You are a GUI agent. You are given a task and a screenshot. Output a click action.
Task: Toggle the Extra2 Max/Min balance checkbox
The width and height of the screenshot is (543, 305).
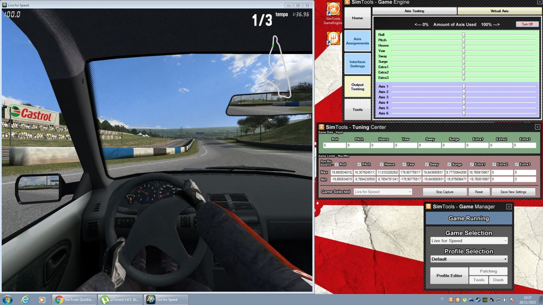pyautogui.click(x=494, y=164)
